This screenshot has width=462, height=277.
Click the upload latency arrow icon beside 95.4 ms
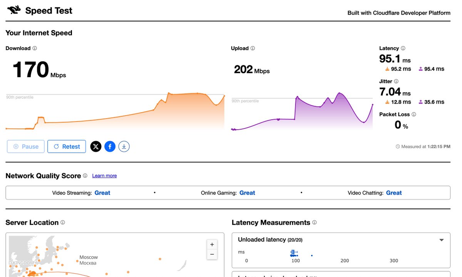(421, 69)
